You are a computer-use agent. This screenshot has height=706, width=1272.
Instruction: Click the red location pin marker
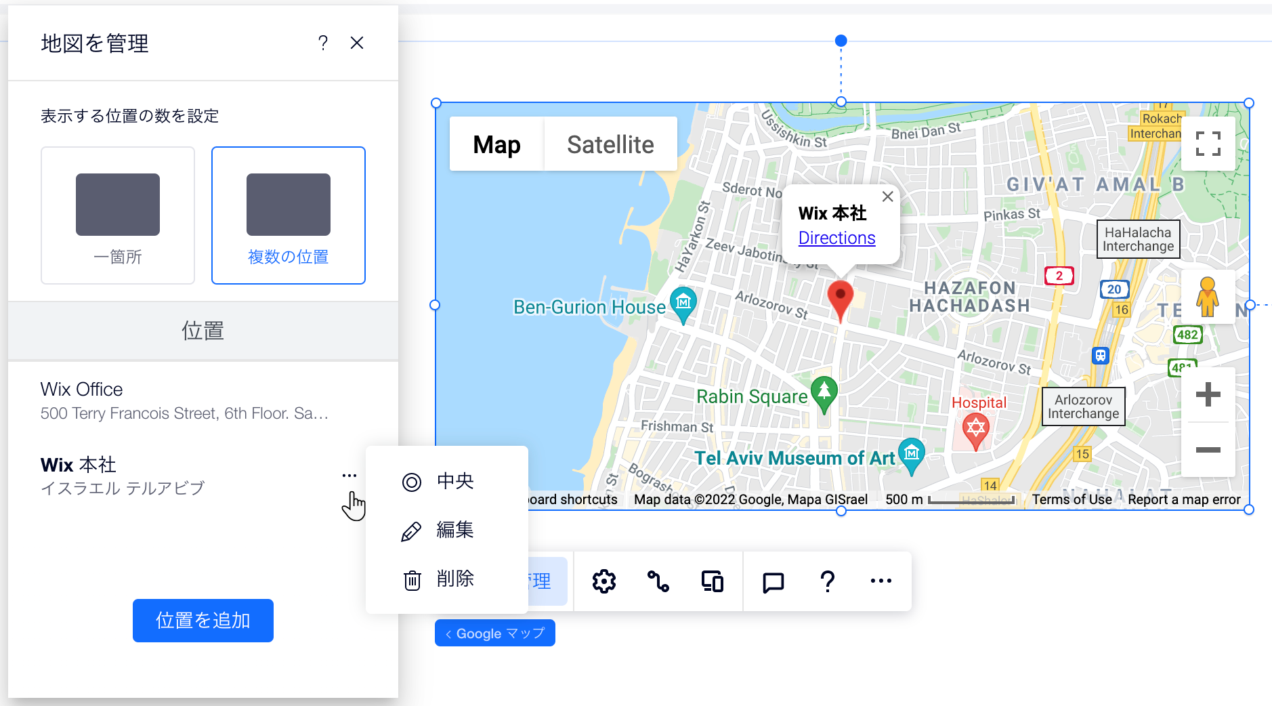coord(841,302)
